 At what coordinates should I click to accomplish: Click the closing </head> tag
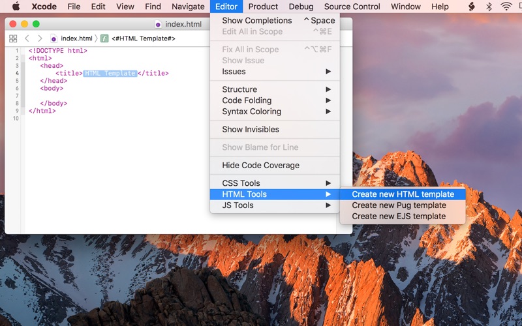coord(54,81)
